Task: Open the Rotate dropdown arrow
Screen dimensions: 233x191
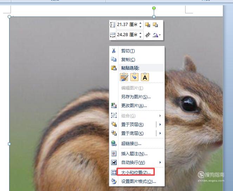Action: [x=160, y=35]
